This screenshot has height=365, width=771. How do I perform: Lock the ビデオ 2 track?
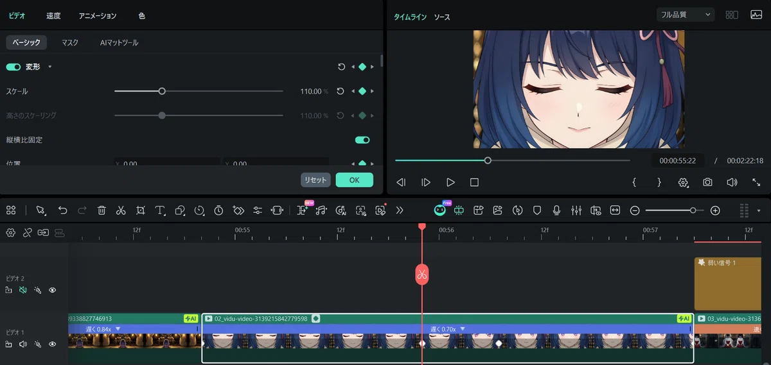click(8, 290)
